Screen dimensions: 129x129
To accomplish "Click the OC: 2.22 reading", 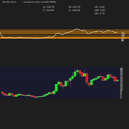I will (100, 7).
